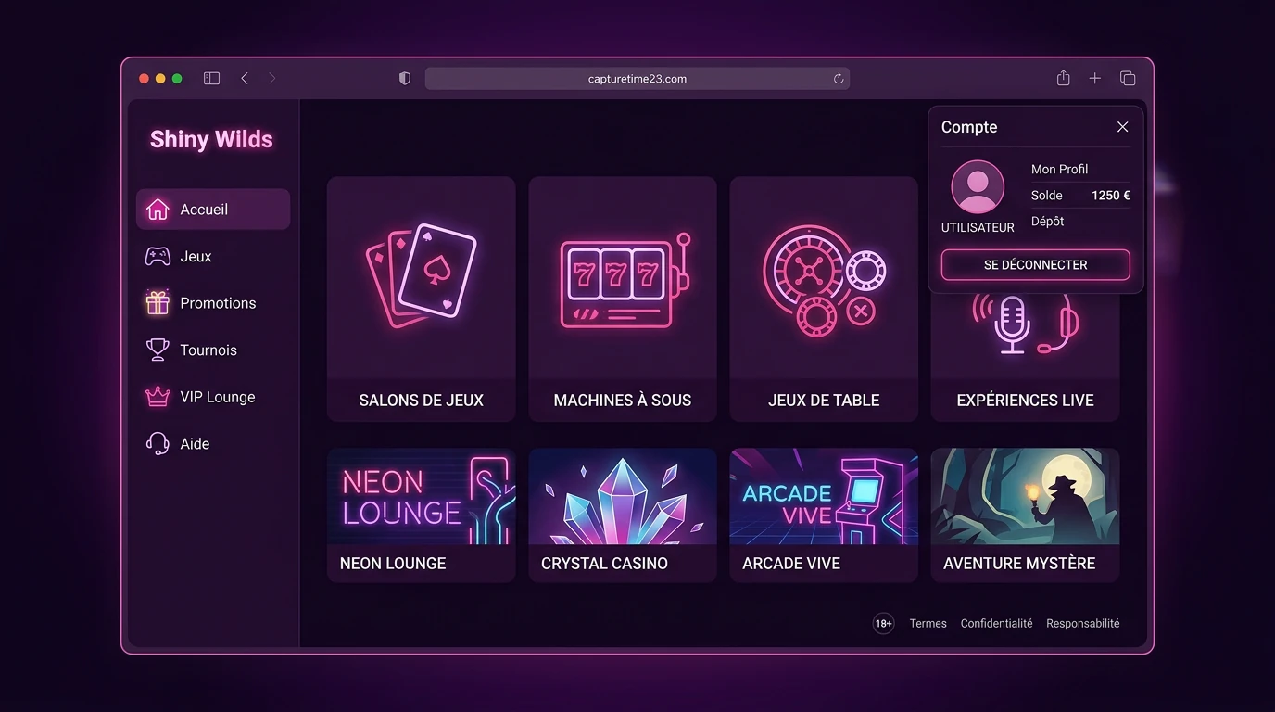The image size is (1275, 712).
Task: Open VIP Lounge crown icon
Action: [x=158, y=397]
